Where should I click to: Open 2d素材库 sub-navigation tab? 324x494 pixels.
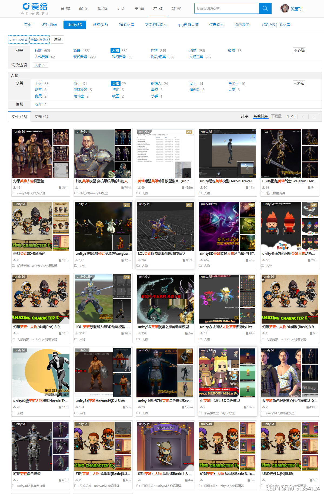pyautogui.click(x=126, y=25)
